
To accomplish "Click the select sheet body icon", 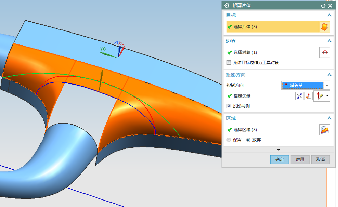I will point(324,27).
